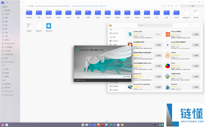The height and width of the screenshot is (127, 205).
Task: Open the fr-FR folder
Action: point(88,14)
